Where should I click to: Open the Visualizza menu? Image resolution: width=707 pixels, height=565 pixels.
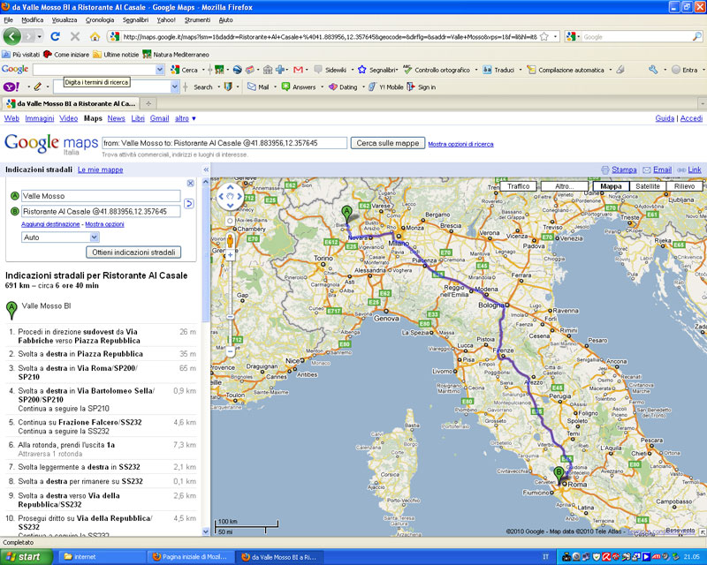[65, 19]
